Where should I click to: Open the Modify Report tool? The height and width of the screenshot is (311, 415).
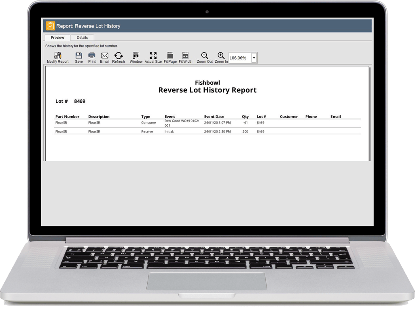point(58,58)
